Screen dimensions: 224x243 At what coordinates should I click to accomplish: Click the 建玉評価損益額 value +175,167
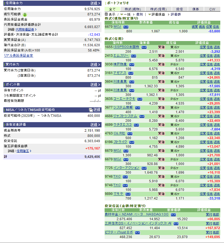point(93,148)
